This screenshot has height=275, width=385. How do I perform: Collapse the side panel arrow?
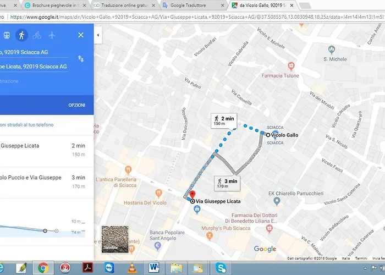98,35
